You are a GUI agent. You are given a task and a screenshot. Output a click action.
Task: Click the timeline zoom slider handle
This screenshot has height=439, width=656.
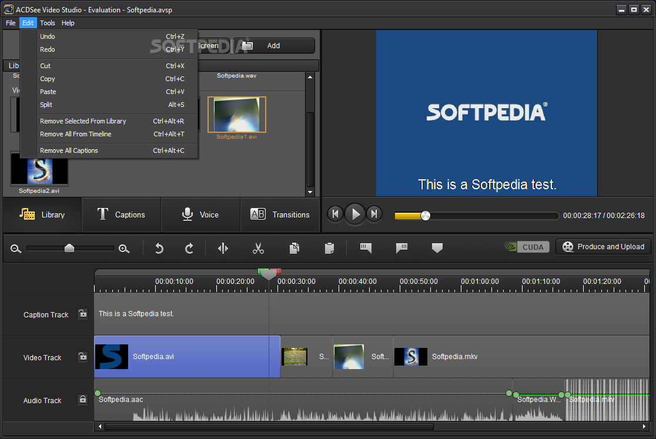click(x=69, y=249)
